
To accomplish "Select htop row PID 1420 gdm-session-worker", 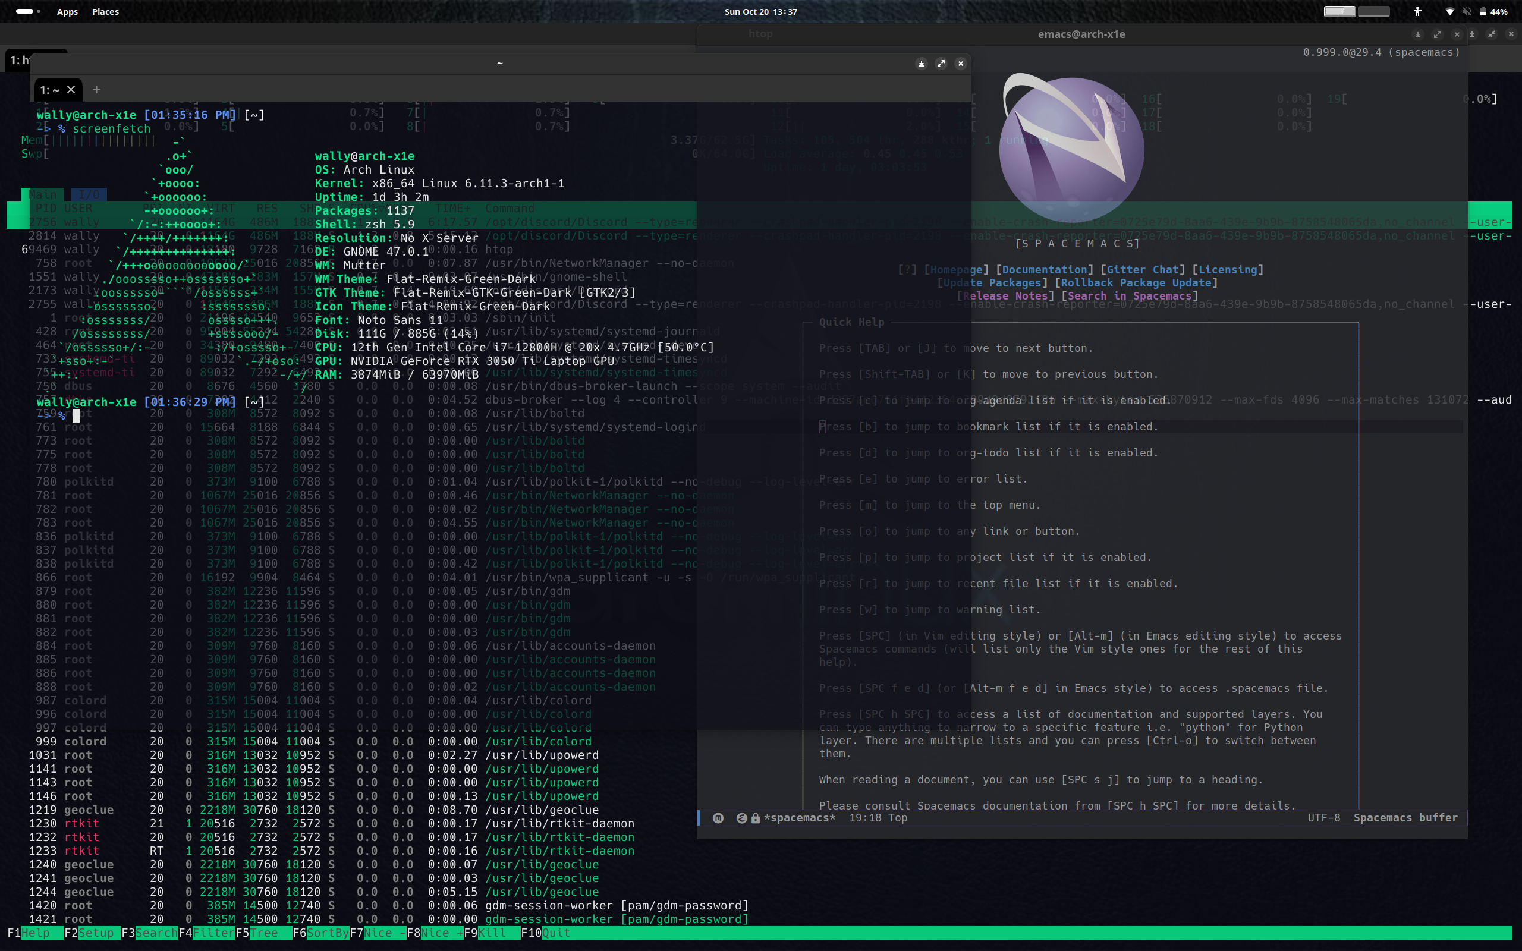I will [389, 905].
